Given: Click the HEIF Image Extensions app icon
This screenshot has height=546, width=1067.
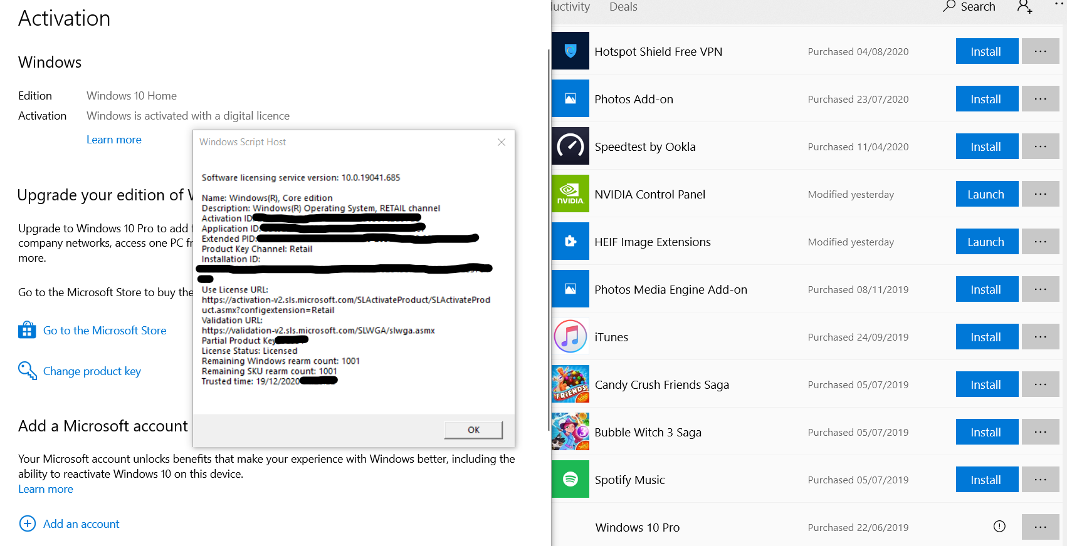Looking at the screenshot, I should 570,241.
